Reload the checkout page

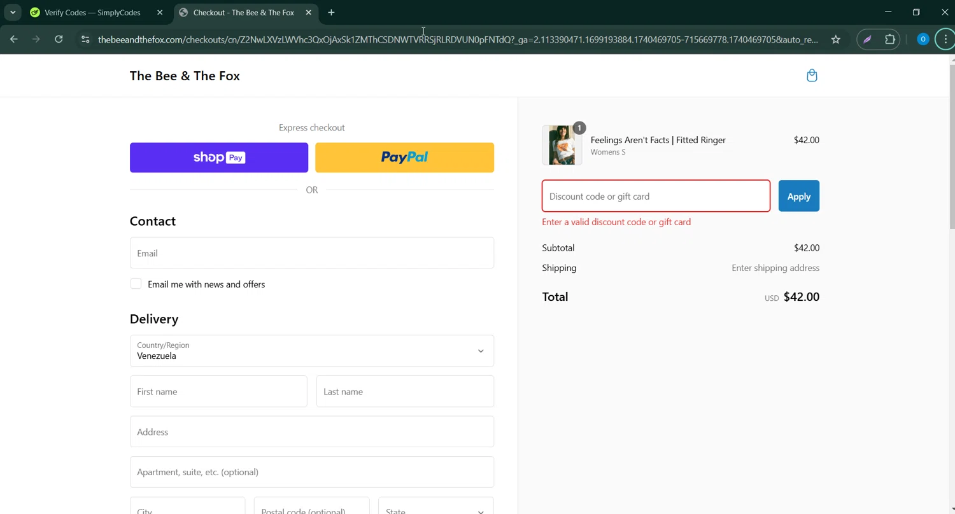59,39
